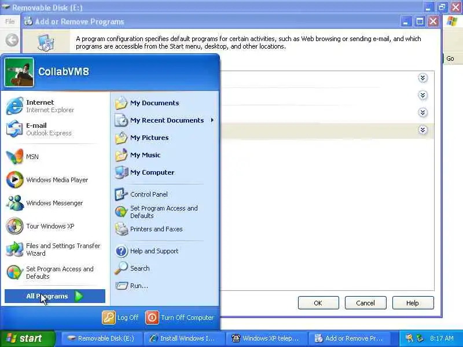Switch to Add or Remove Pr... taskbar item
The height and width of the screenshot is (347, 463).
[349, 338]
